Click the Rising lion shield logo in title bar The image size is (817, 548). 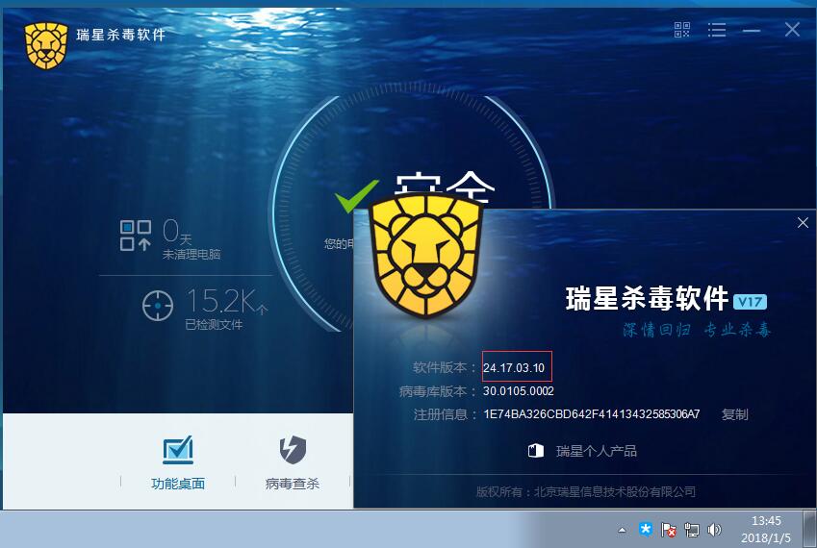pos(46,46)
